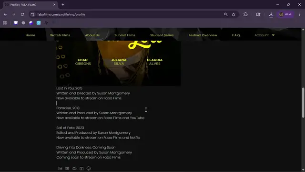Open Festival Overview in the navigation
305x172 pixels.
(x=203, y=35)
